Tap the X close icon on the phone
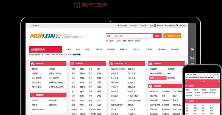Image resolution: width=222 pixels, height=115 pixels. pyautogui.click(x=186, y=77)
